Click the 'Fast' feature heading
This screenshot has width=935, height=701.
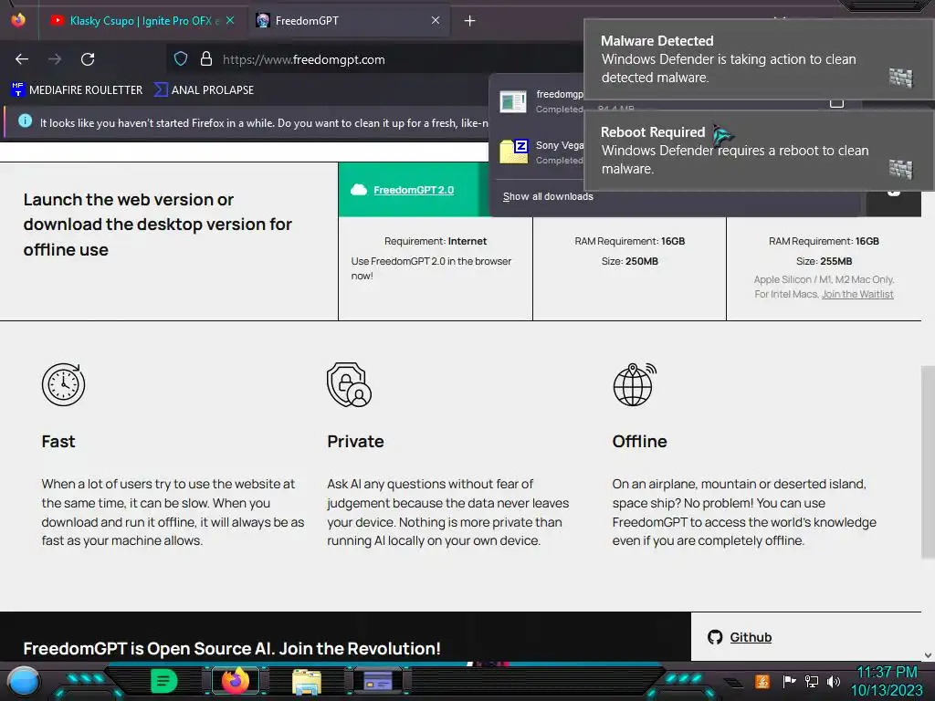[x=58, y=441]
